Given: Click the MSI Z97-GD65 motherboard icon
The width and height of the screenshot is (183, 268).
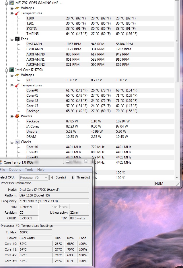Looking at the screenshot, I should pos(12,3).
